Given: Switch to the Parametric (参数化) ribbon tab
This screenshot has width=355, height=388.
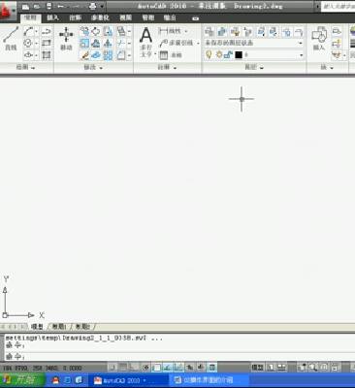Looking at the screenshot, I should (100, 17).
